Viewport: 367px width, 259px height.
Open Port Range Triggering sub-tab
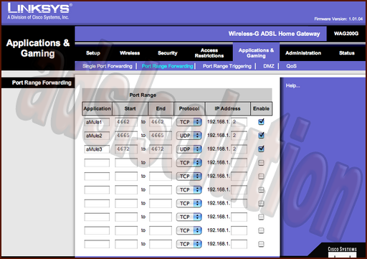click(x=227, y=66)
